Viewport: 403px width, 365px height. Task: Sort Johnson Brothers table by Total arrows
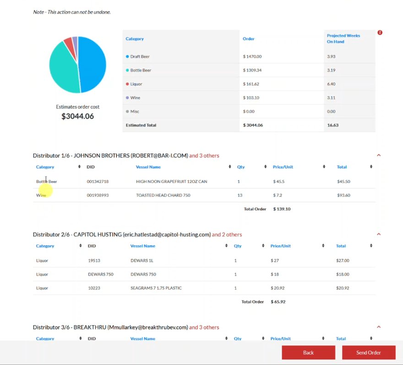pos(371,167)
